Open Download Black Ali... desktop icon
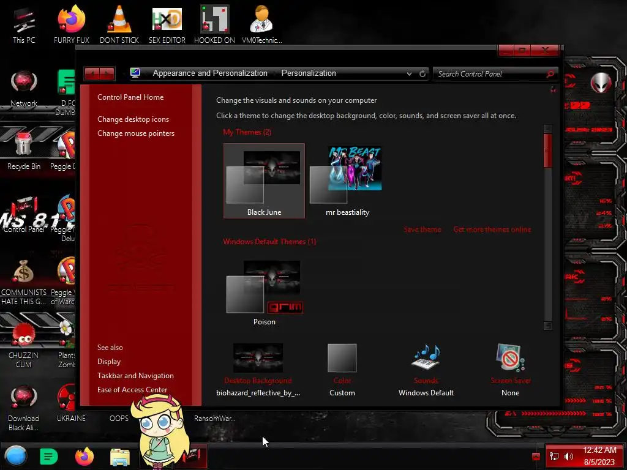Screen dimensions: 627x470 [x=24, y=408]
